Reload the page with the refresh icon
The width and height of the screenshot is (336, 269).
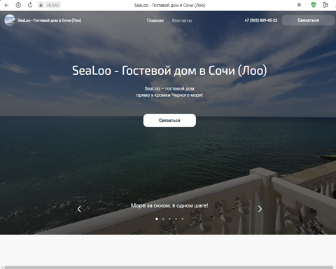(x=30, y=5)
